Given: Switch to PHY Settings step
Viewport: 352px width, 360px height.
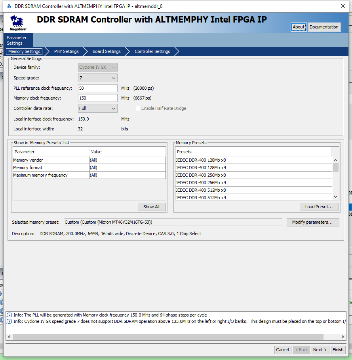Looking at the screenshot, I should pyautogui.click(x=66, y=51).
